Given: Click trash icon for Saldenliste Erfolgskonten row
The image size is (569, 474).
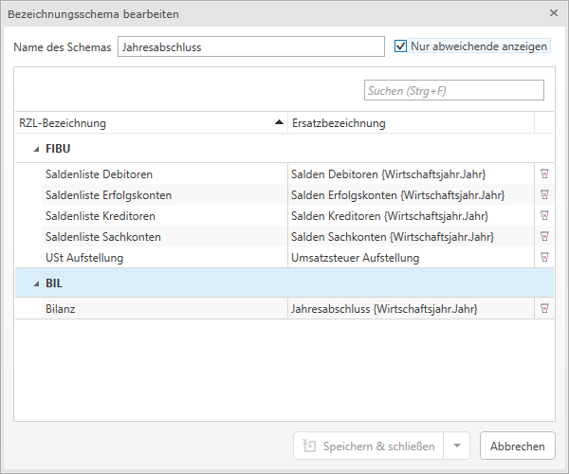Looking at the screenshot, I should pos(544,195).
